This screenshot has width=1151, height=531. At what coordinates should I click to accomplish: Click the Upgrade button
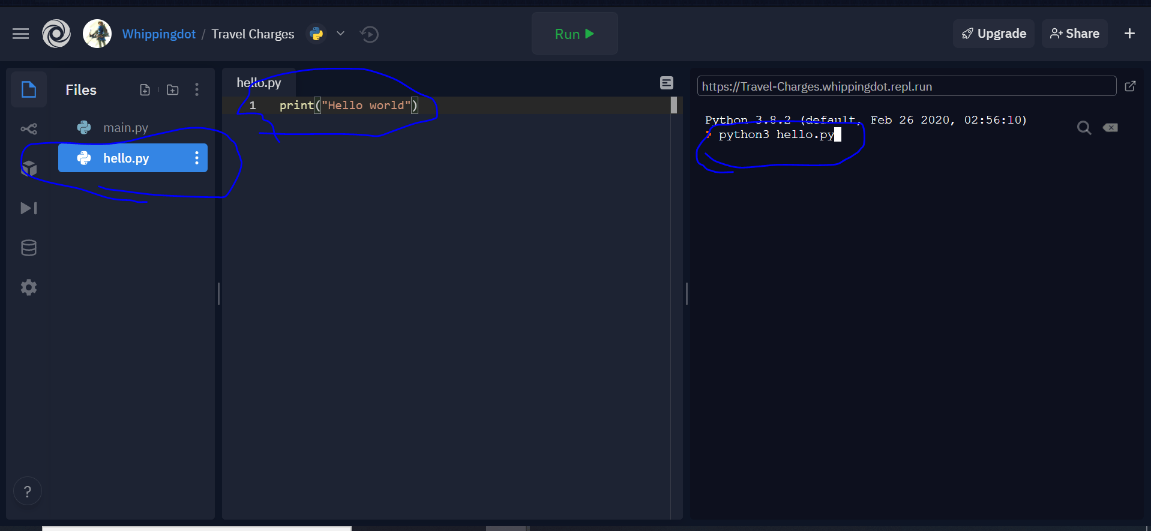994,34
